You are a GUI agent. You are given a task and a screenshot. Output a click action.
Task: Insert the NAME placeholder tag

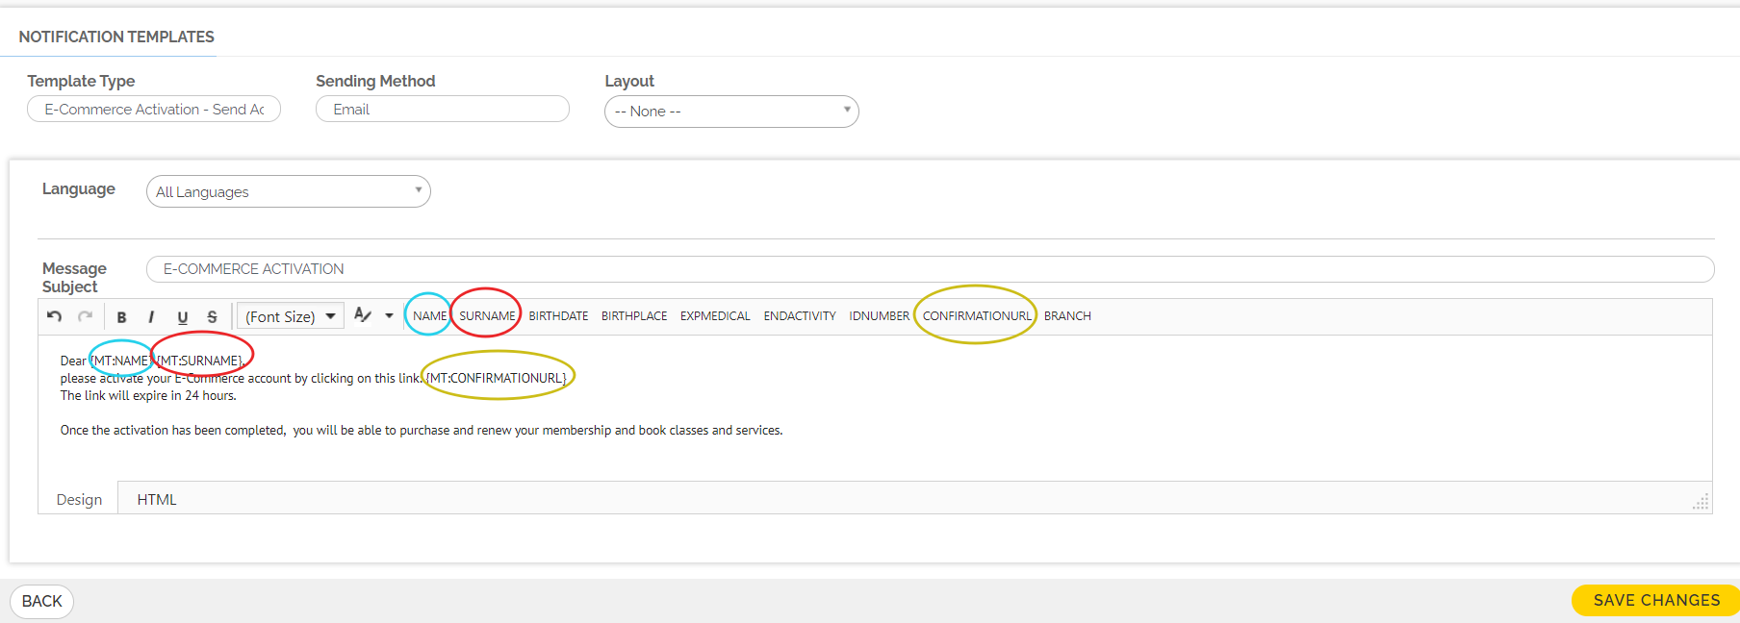click(429, 315)
